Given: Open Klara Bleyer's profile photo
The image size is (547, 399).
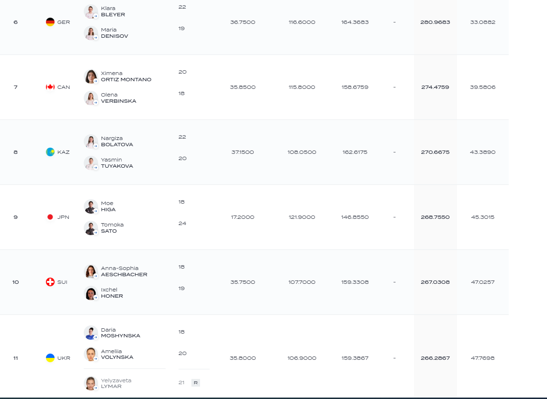Looking at the screenshot, I should coord(91,11).
